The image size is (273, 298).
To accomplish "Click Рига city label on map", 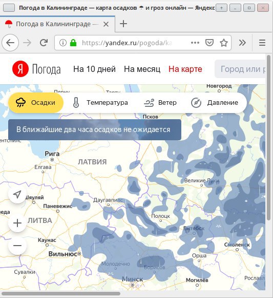I will coord(52,154).
